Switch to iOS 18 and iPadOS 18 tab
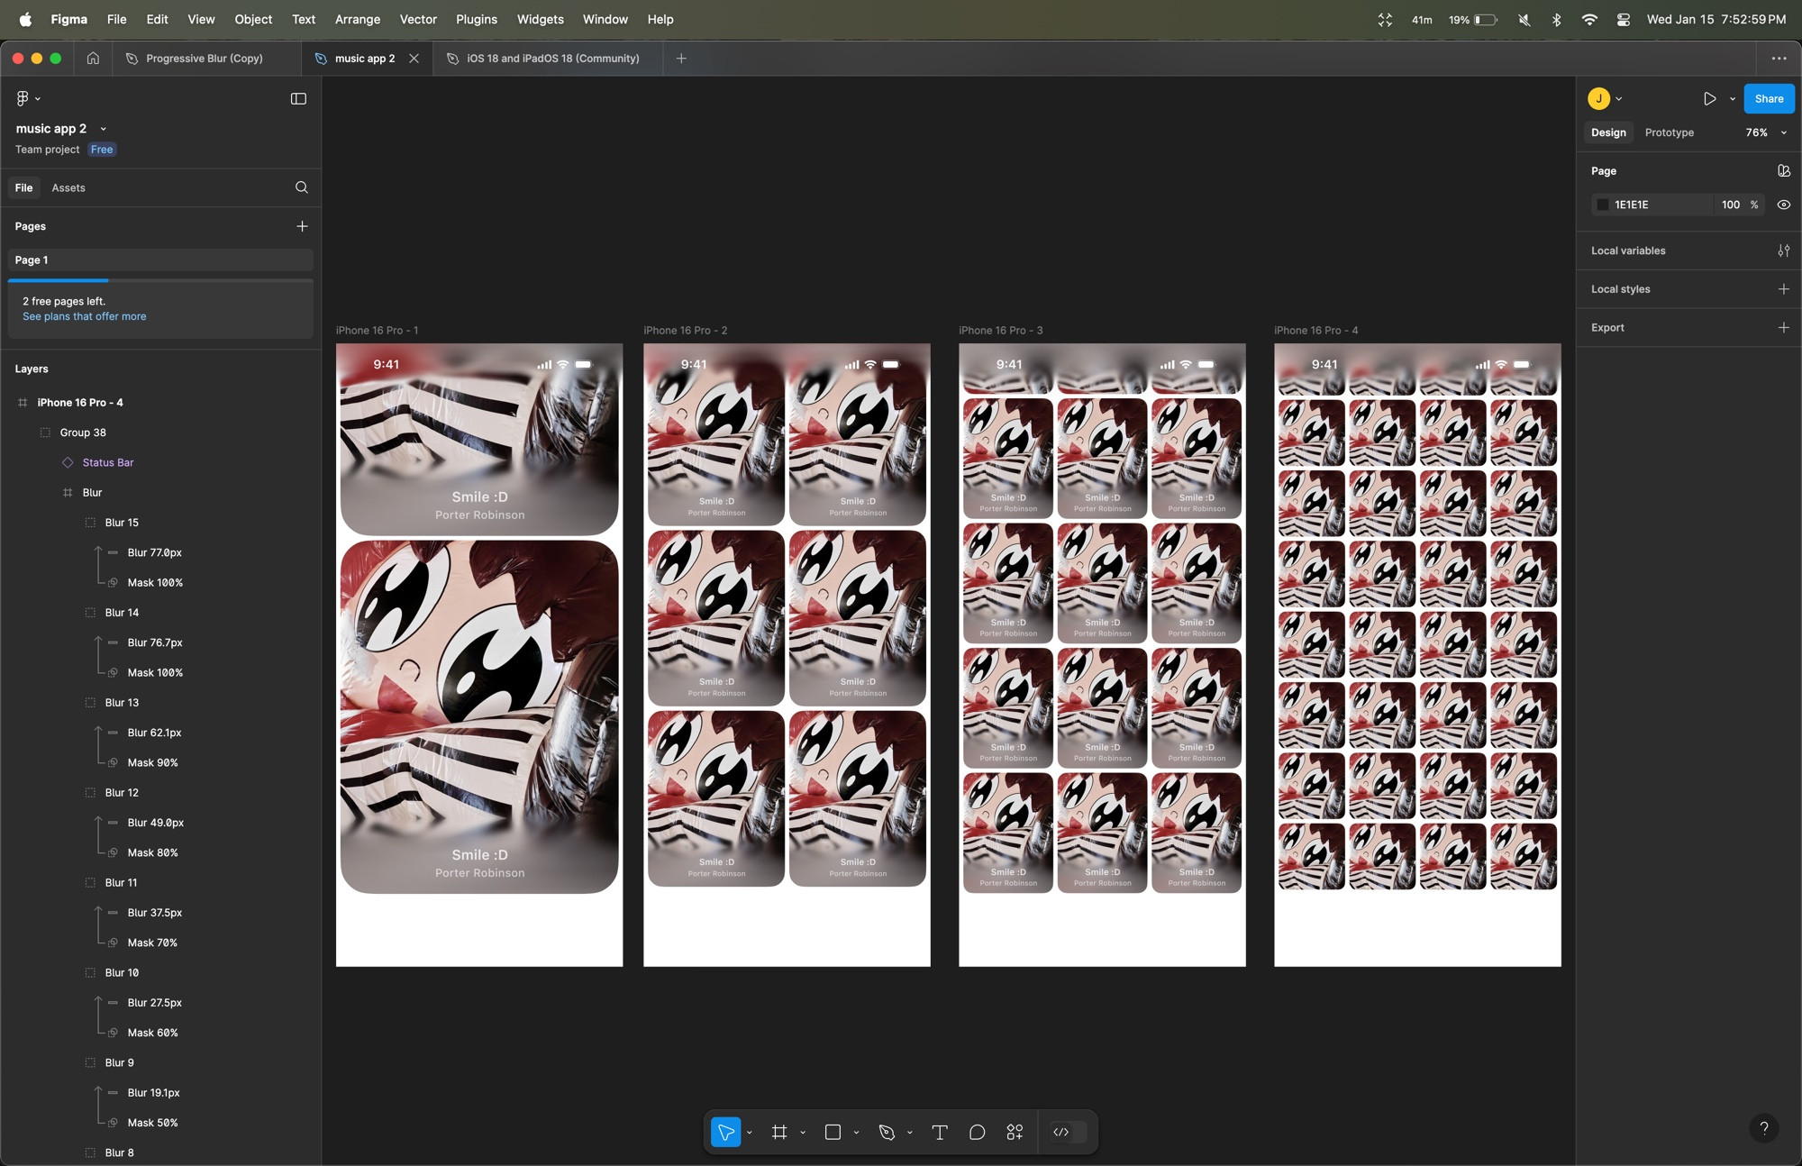 point(547,58)
